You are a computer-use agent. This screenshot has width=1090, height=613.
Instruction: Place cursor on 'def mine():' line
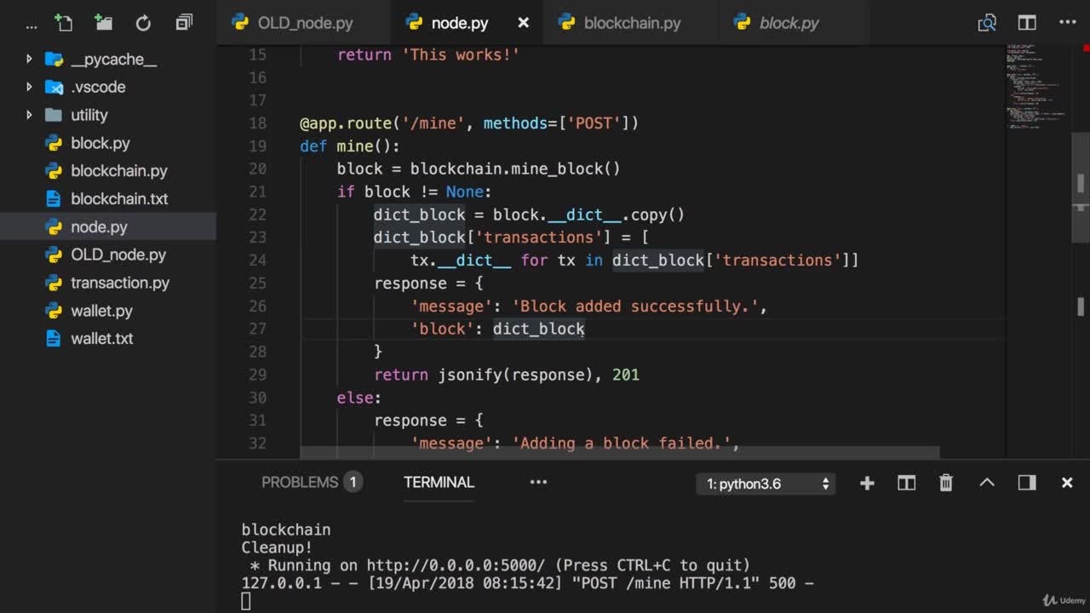350,146
